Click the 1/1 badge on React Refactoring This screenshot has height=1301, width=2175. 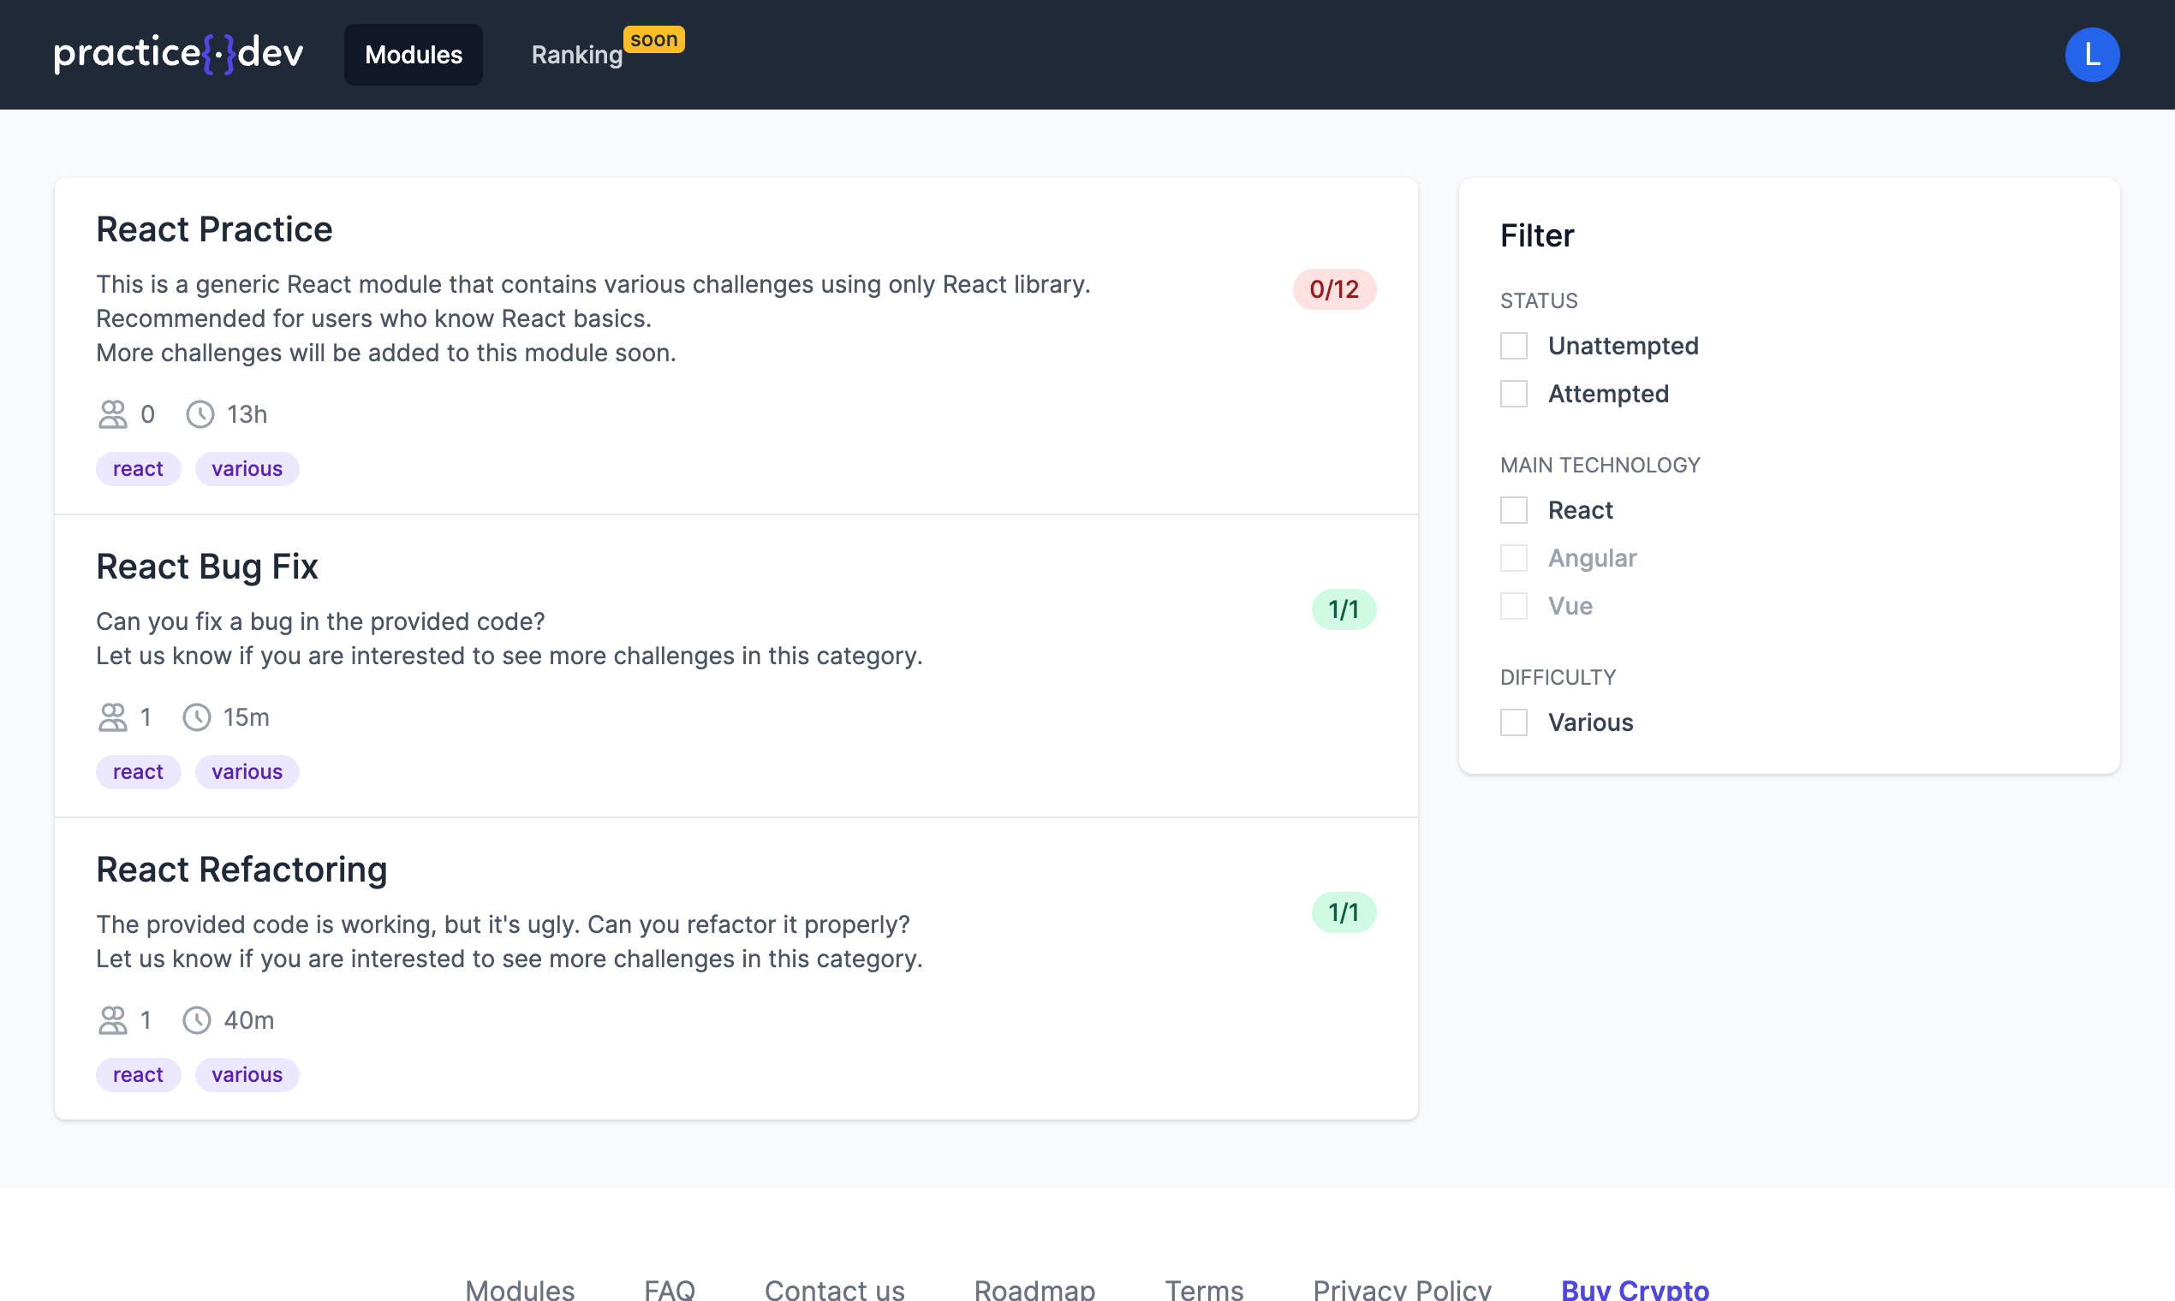pyautogui.click(x=1344, y=911)
